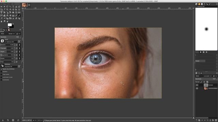Toggle lock alpha channel for layer
Image resolution: width=218 pixels, height=122 pixels.
(207, 82)
